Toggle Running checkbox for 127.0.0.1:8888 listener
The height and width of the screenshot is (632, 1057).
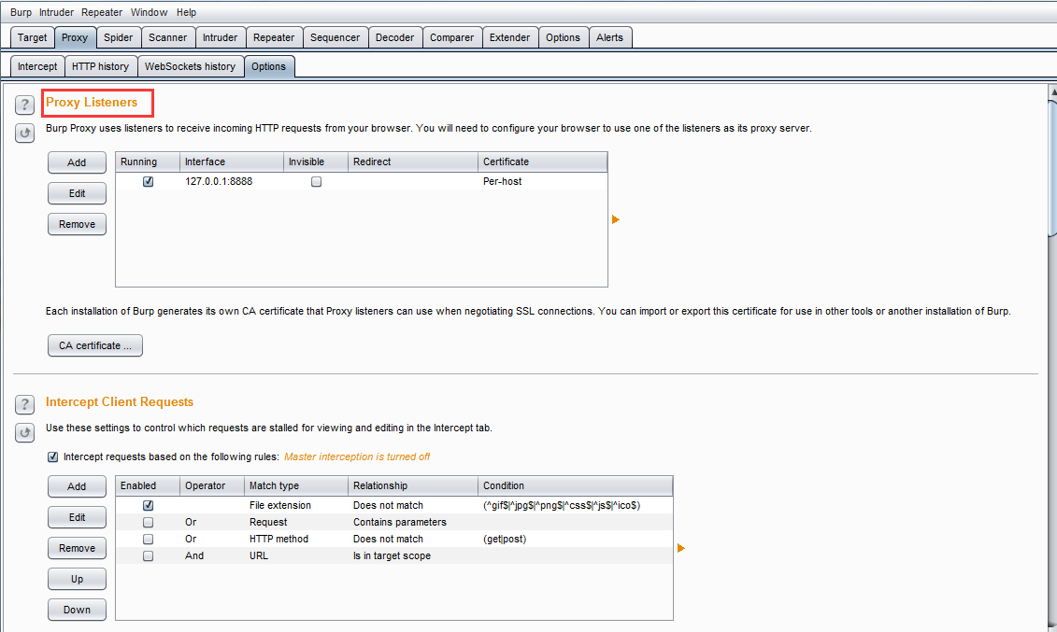point(149,182)
